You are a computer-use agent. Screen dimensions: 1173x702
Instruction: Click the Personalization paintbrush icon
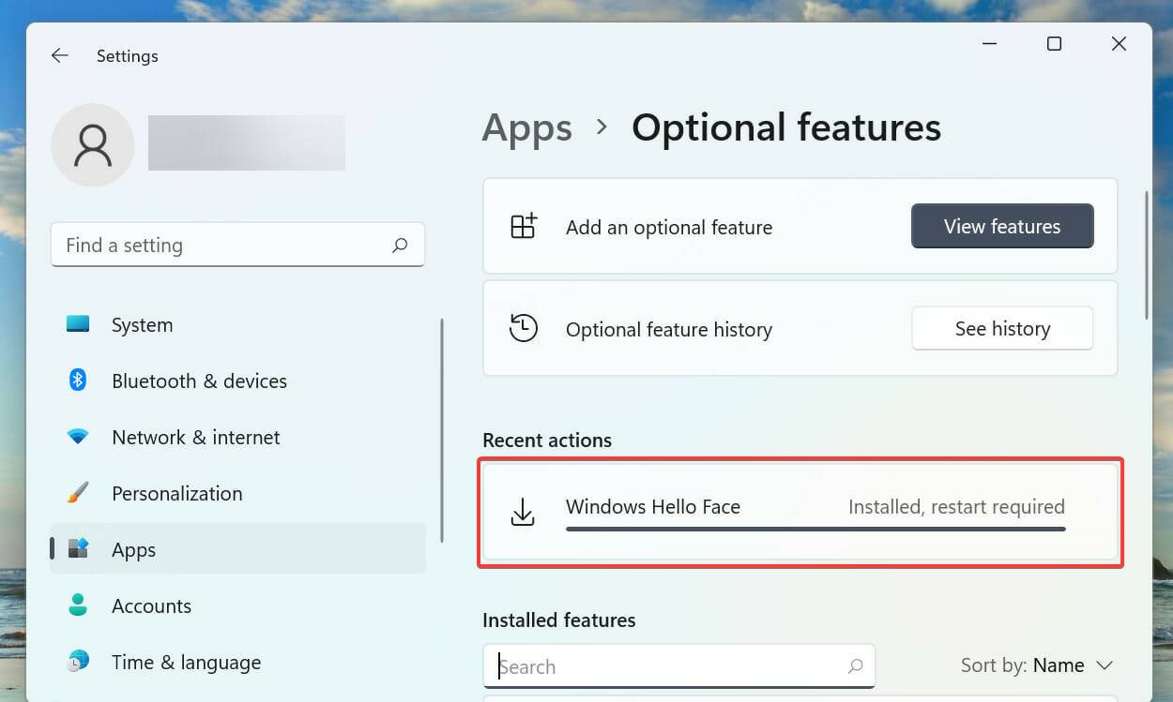coord(78,493)
